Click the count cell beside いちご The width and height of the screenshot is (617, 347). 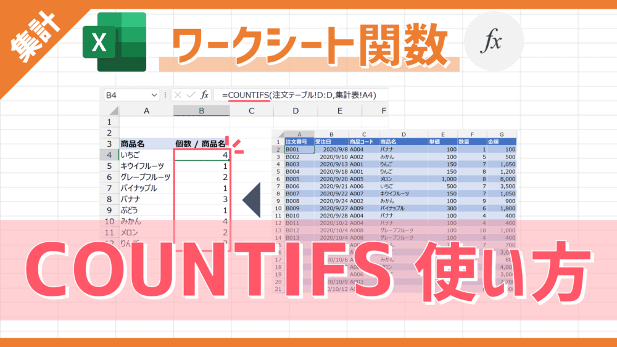pyautogui.click(x=202, y=155)
